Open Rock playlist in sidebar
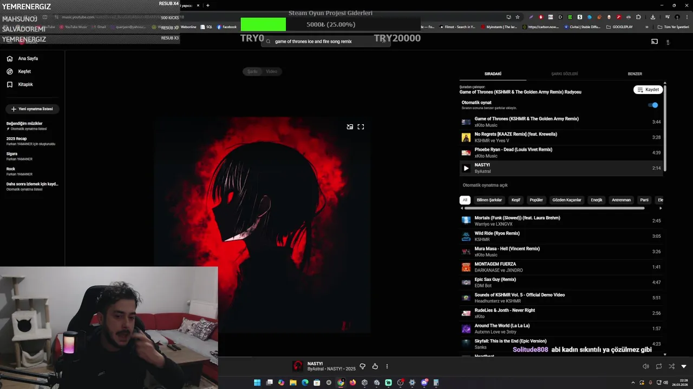693x389 pixels. click(x=31, y=171)
